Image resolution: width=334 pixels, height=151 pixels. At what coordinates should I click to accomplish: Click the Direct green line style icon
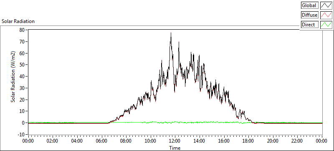click(x=326, y=25)
